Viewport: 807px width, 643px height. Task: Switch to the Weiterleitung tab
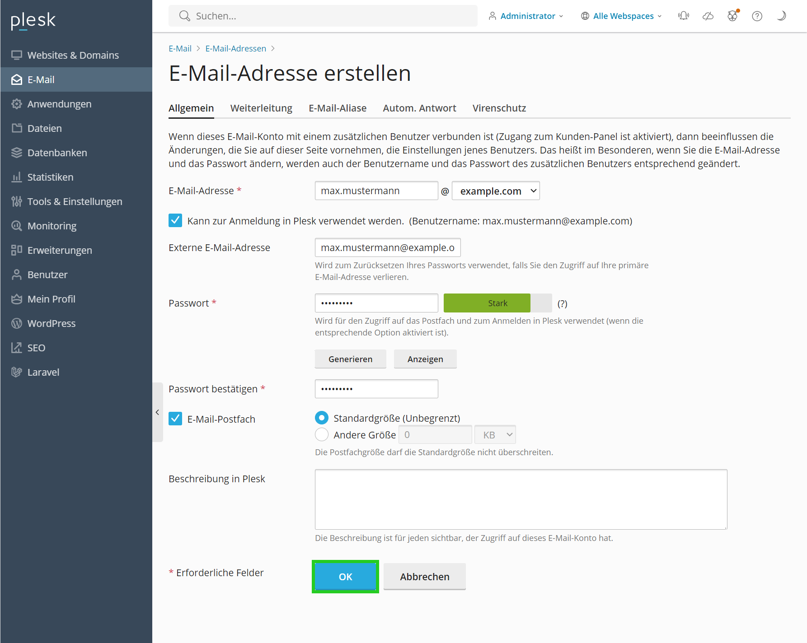261,108
